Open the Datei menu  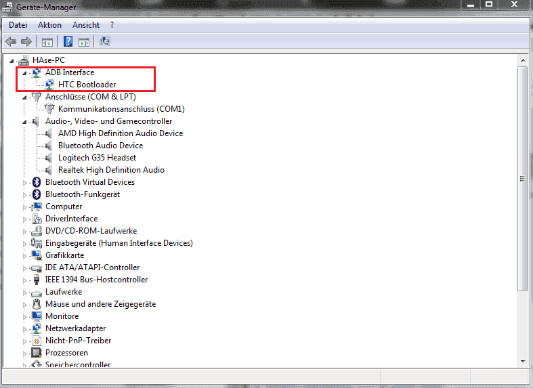pos(18,25)
